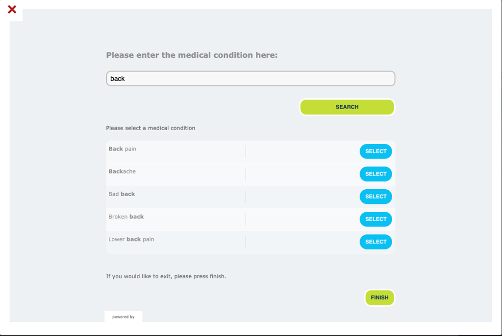This screenshot has width=502, height=336.
Task: Click the 'Please enter the medical condition here' heading
Action: point(192,55)
